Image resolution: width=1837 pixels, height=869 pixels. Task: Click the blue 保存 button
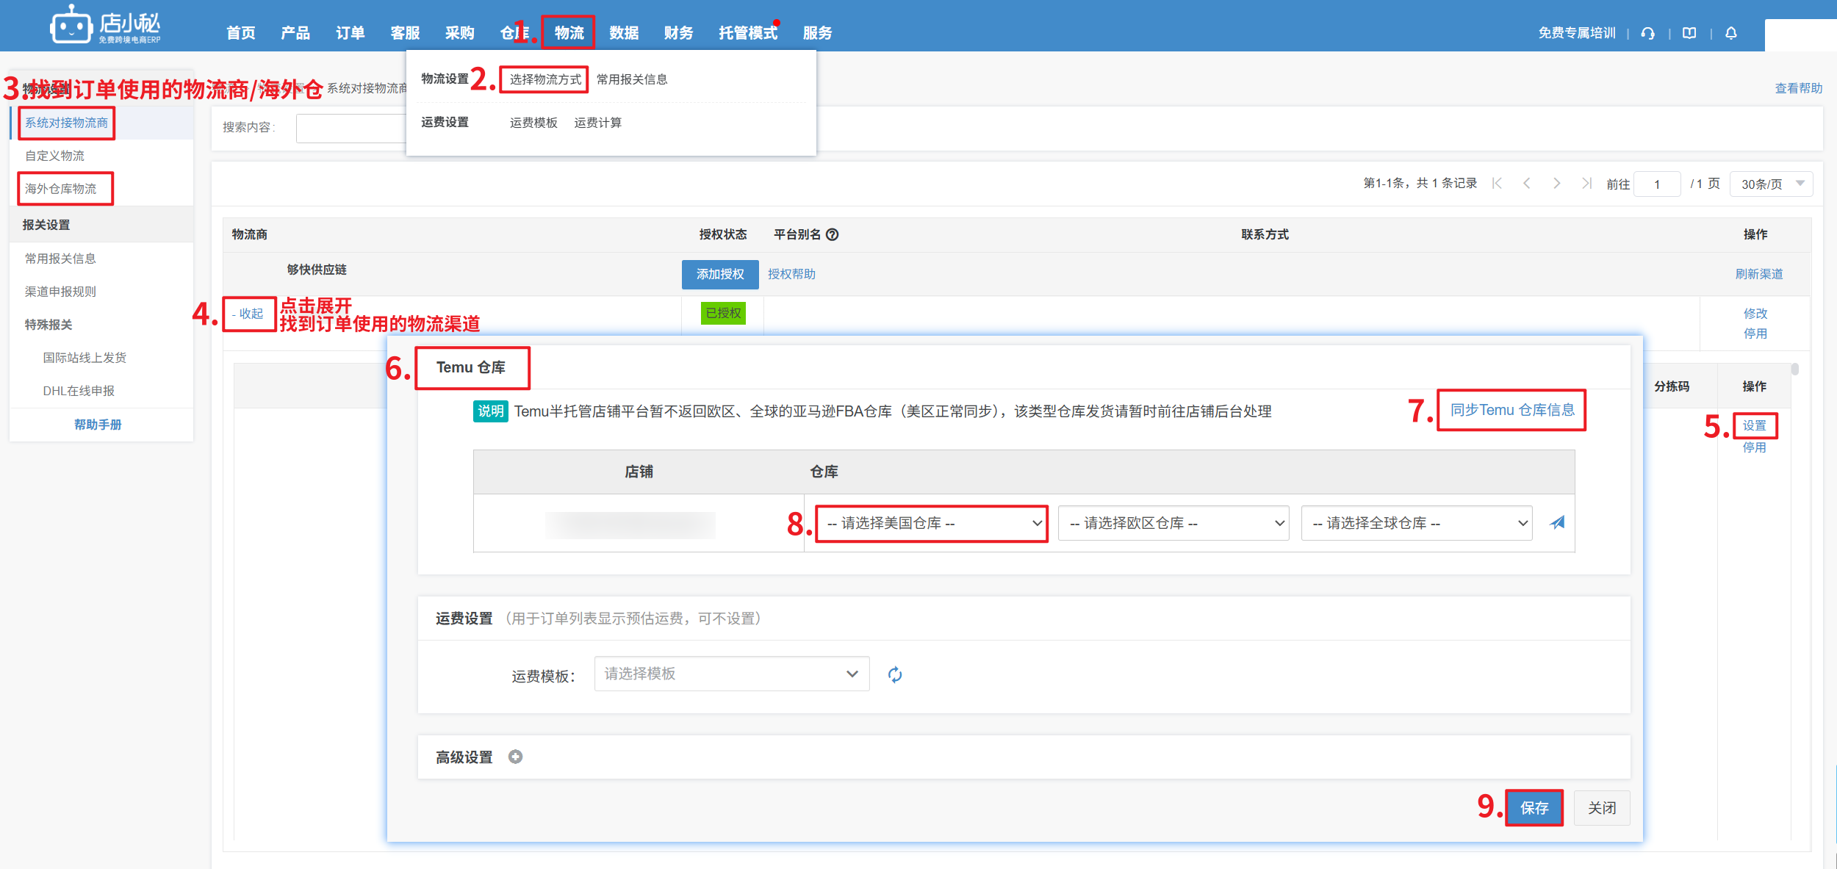click(x=1534, y=808)
